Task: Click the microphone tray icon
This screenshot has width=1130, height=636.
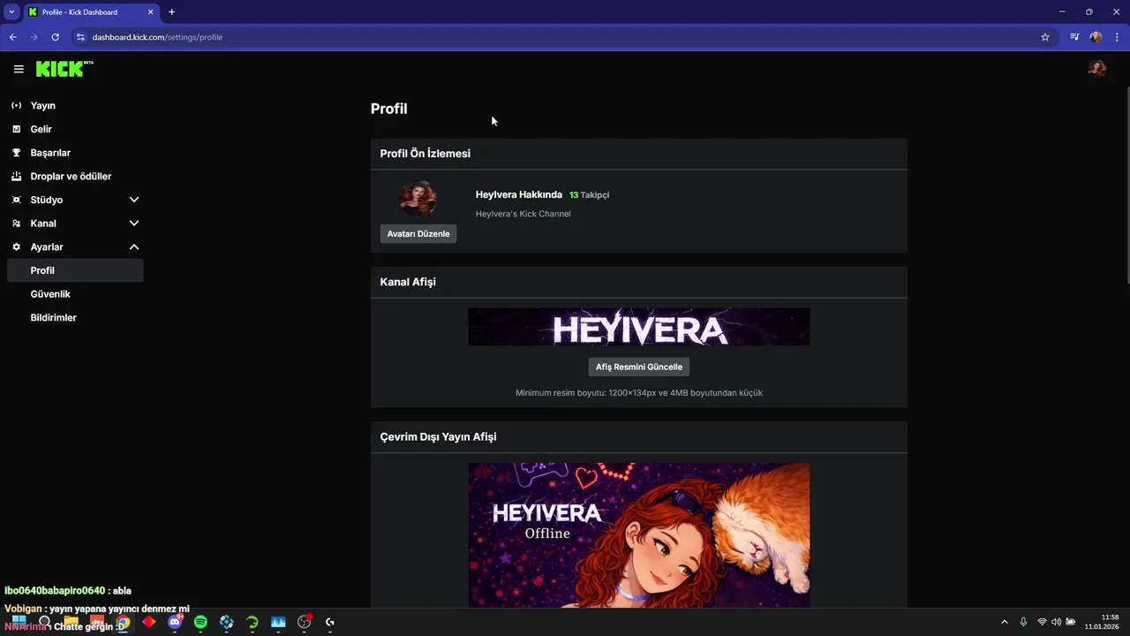Action: (x=1023, y=622)
